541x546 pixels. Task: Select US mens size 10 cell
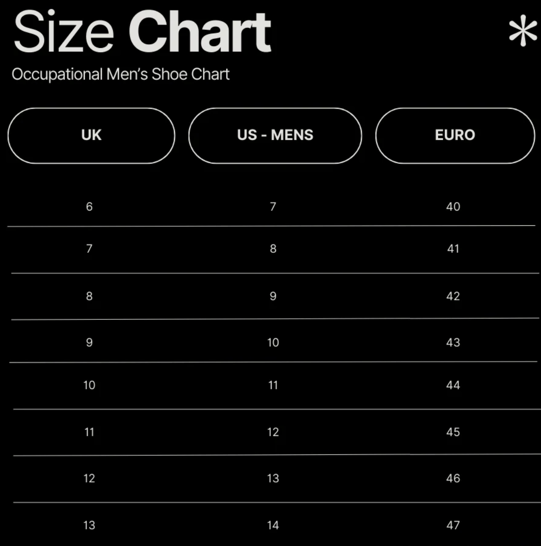[273, 342]
